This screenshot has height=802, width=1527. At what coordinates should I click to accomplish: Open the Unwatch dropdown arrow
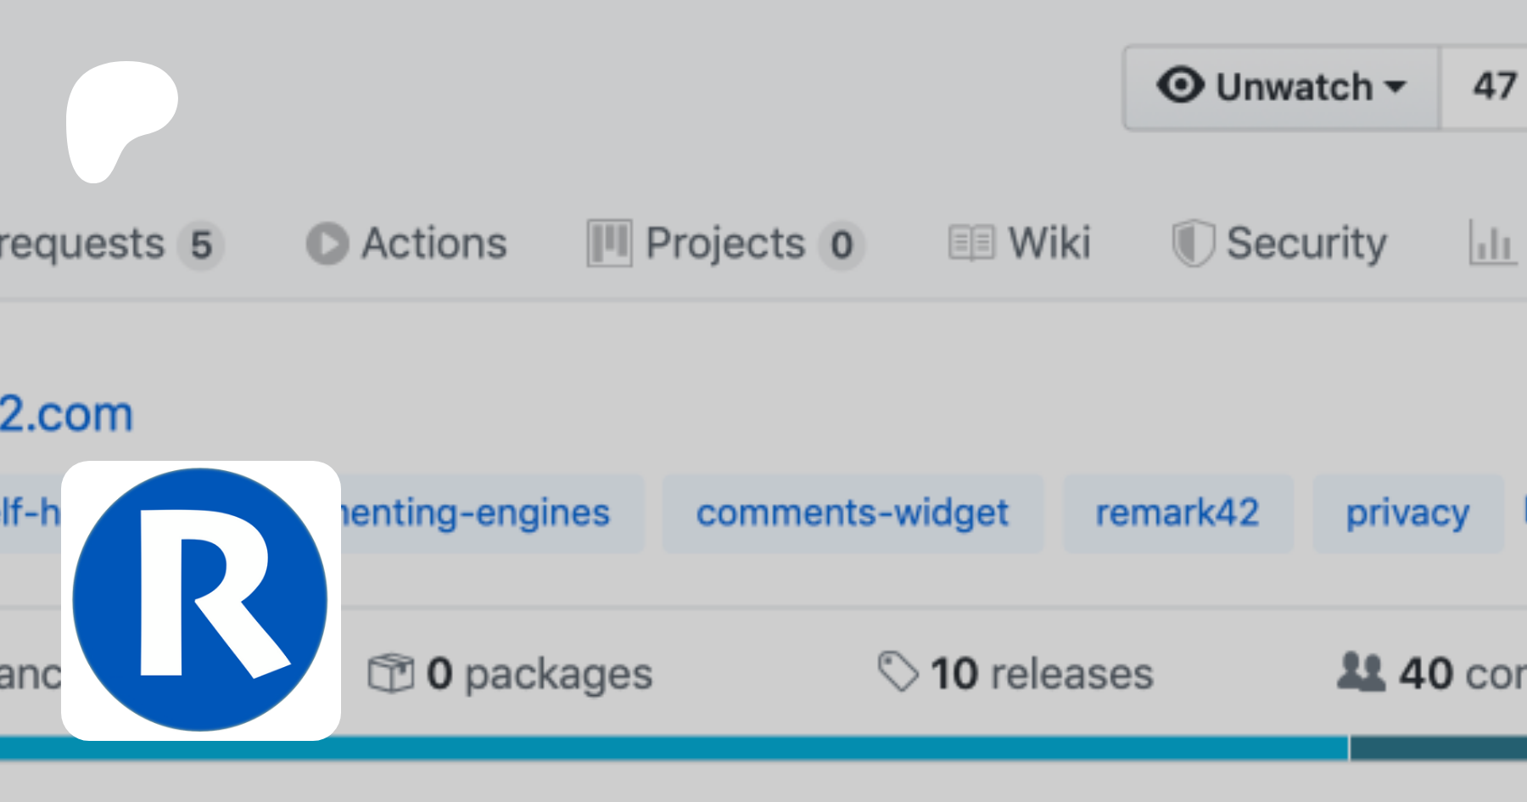coord(1396,87)
